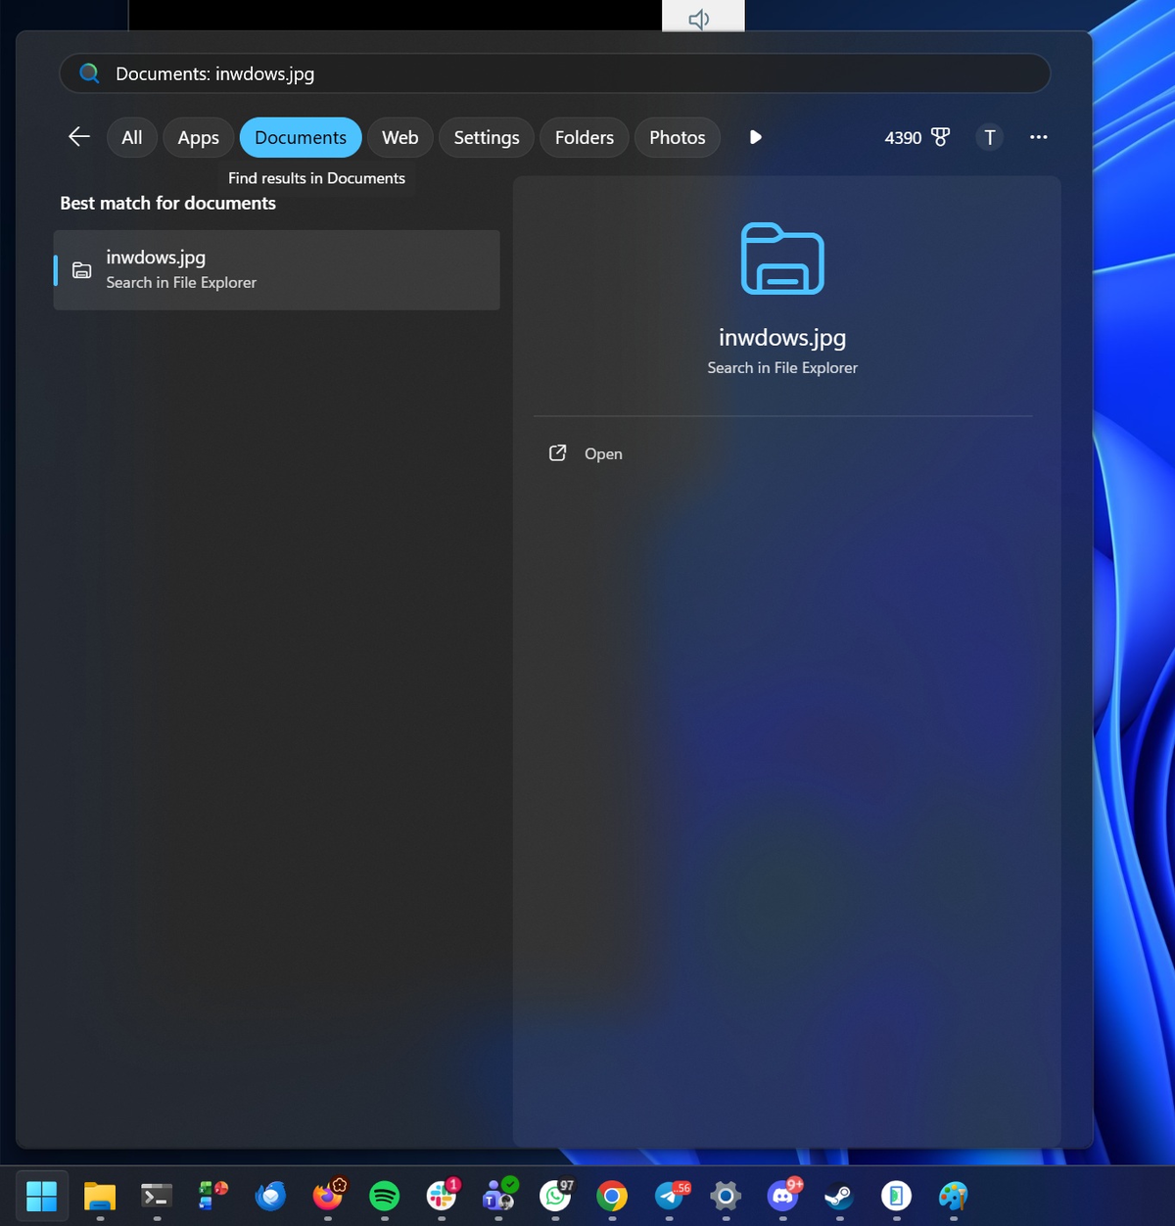The width and height of the screenshot is (1175, 1226).
Task: Open Steam from the taskbar
Action: tap(839, 1196)
